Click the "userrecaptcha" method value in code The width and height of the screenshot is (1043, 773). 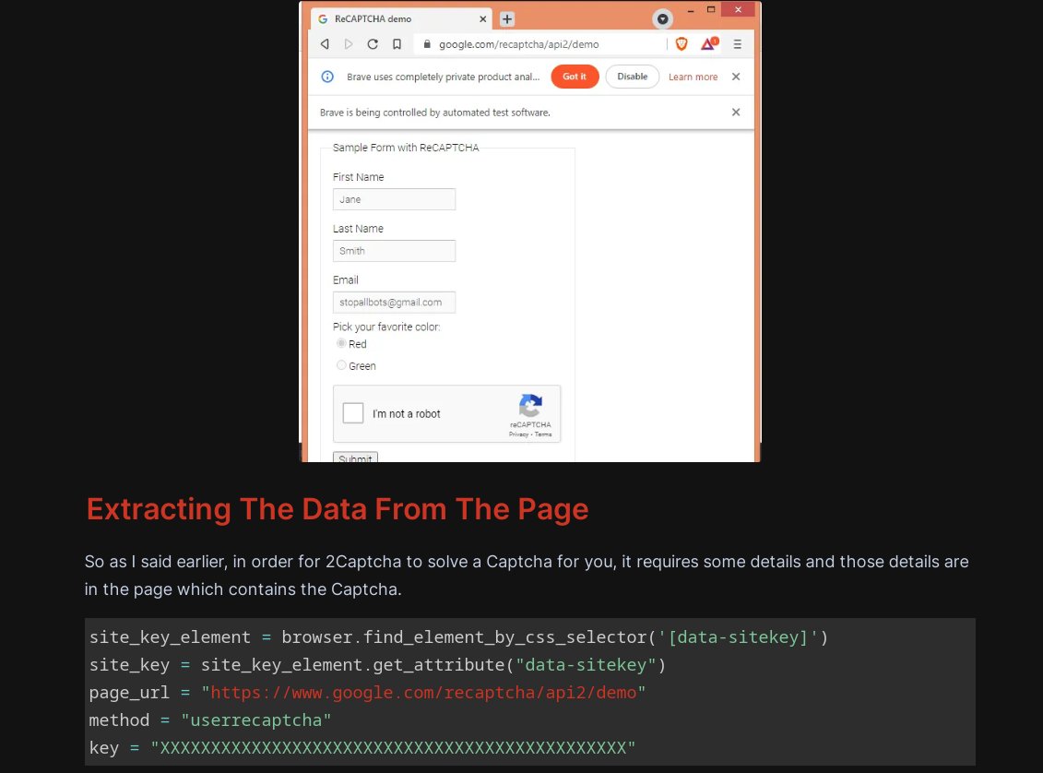(256, 720)
